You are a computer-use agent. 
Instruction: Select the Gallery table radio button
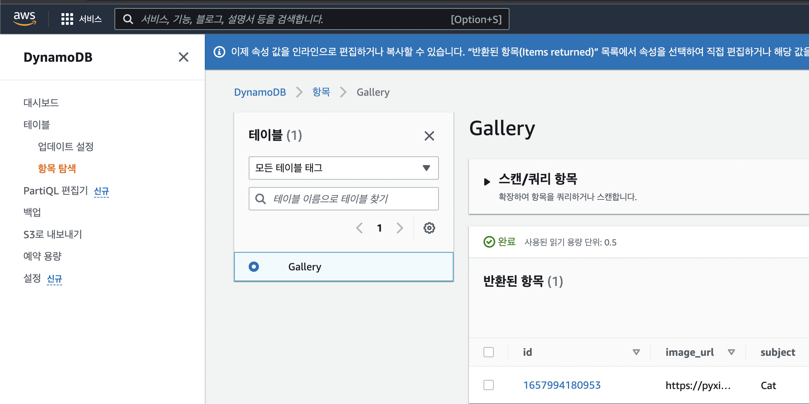click(253, 267)
